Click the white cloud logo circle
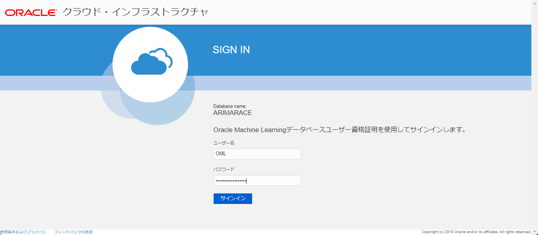Image resolution: width=538 pixels, height=235 pixels. tap(150, 64)
